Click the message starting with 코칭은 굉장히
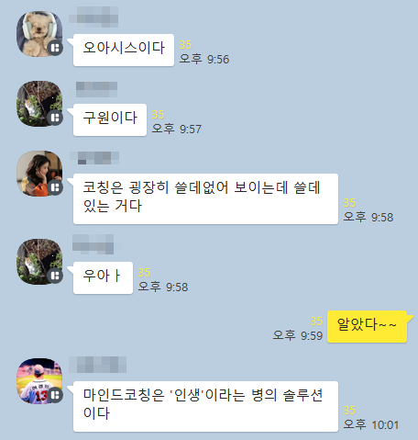This screenshot has width=418, height=440. point(205,198)
